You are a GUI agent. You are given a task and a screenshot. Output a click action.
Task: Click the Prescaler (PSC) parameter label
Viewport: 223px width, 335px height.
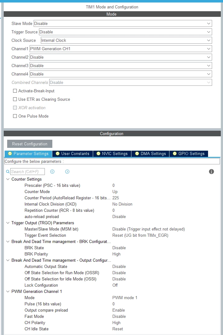click(52, 186)
